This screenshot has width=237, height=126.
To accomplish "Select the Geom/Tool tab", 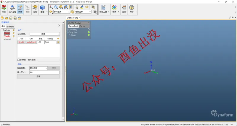I will point(73,26).
